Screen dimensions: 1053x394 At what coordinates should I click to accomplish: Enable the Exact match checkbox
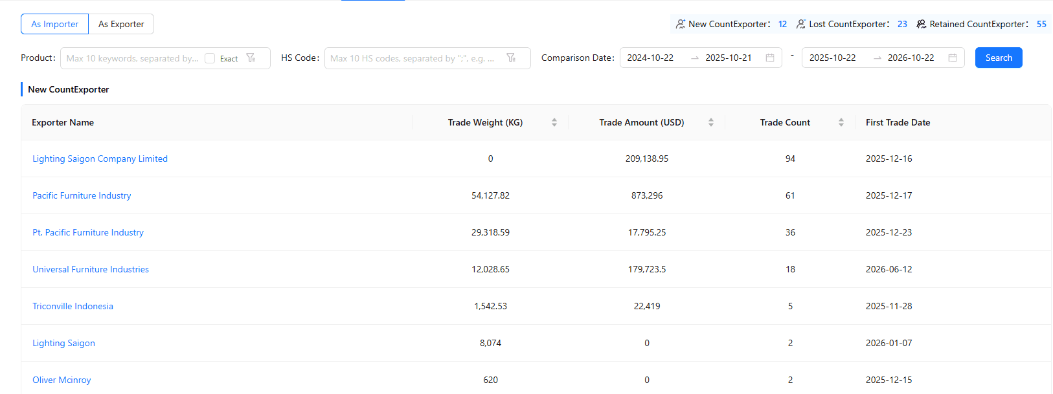pyautogui.click(x=210, y=58)
